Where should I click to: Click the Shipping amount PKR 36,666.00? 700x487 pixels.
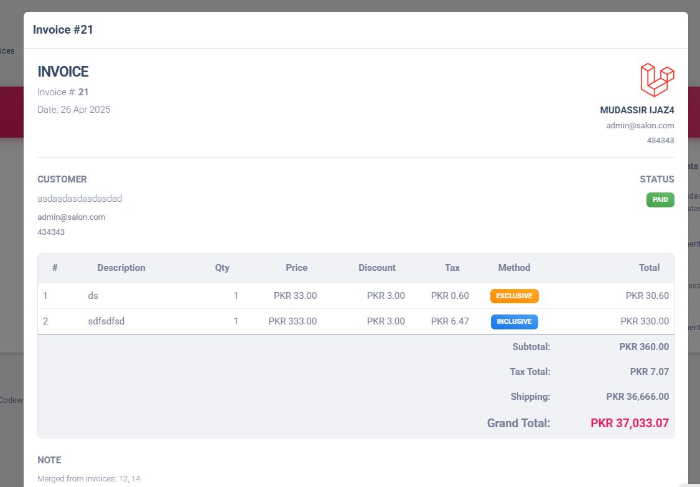pos(637,397)
